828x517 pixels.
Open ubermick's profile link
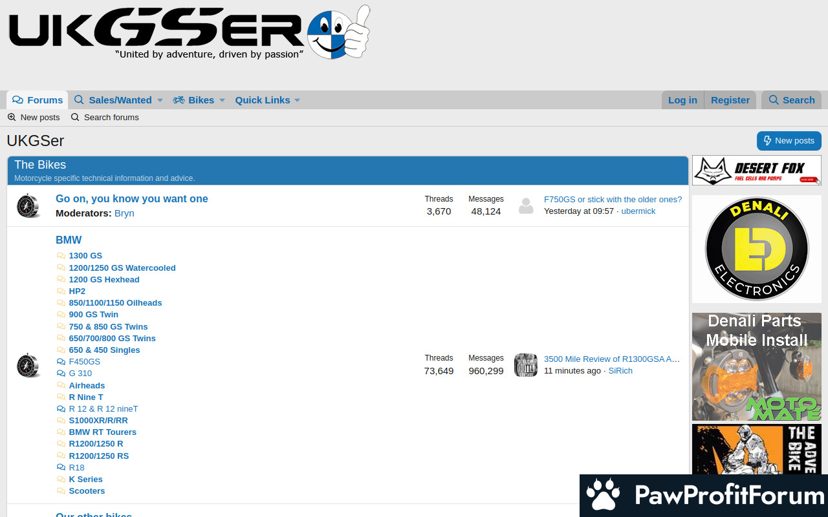638,211
